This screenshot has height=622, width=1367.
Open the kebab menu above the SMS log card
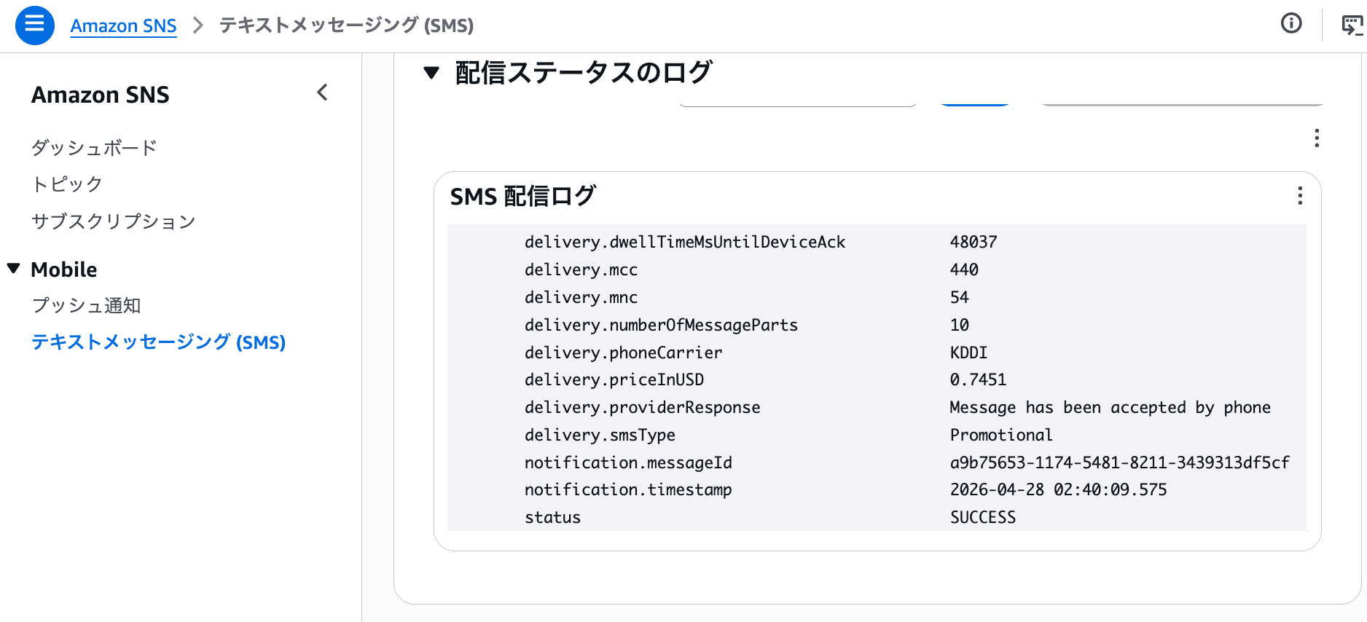1317,138
